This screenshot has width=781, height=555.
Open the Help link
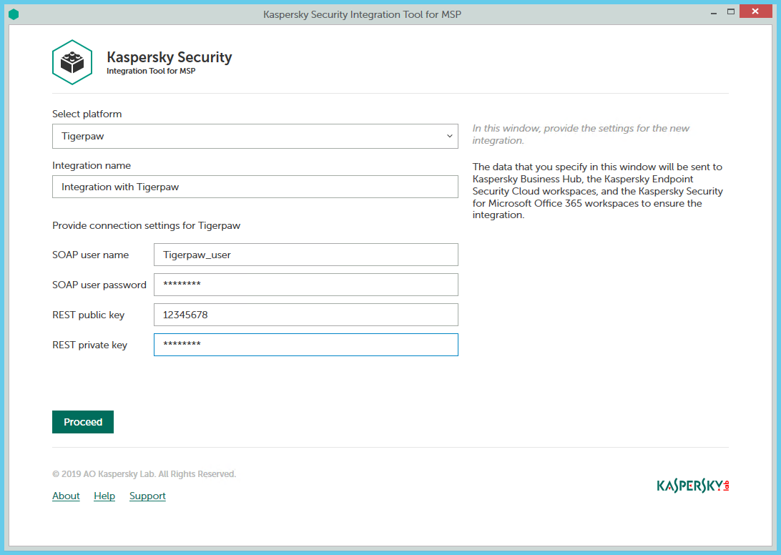coord(104,496)
